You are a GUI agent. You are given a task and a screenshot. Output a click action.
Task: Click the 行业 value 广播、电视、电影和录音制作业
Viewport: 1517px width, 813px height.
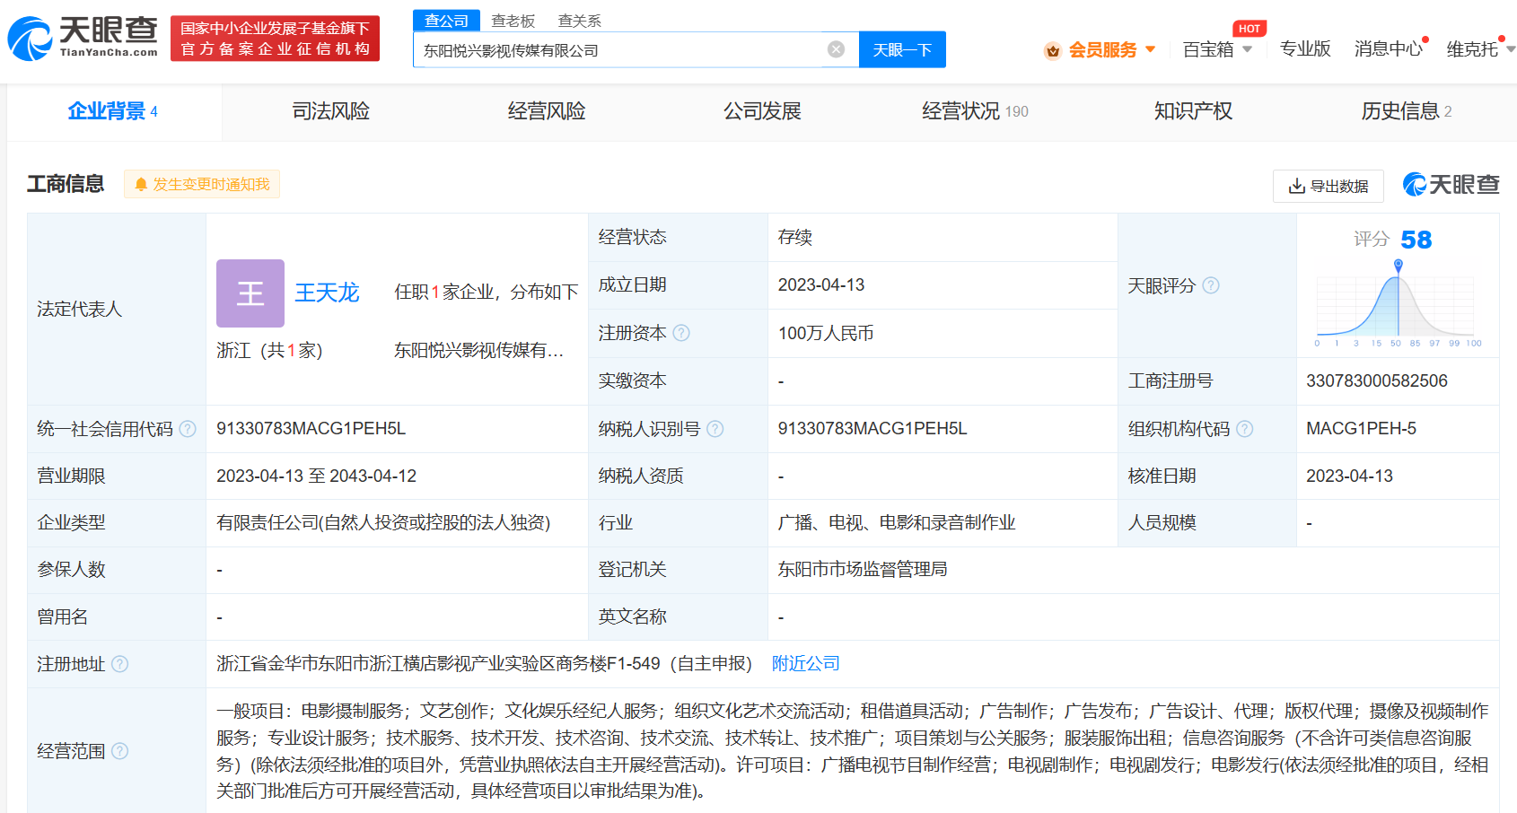[897, 522]
